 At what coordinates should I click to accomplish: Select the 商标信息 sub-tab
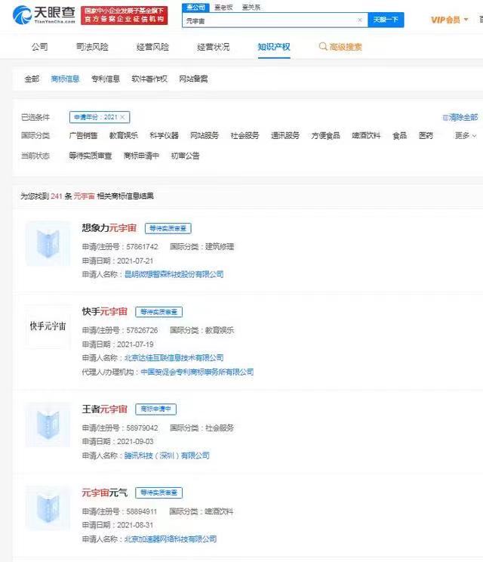click(x=65, y=79)
